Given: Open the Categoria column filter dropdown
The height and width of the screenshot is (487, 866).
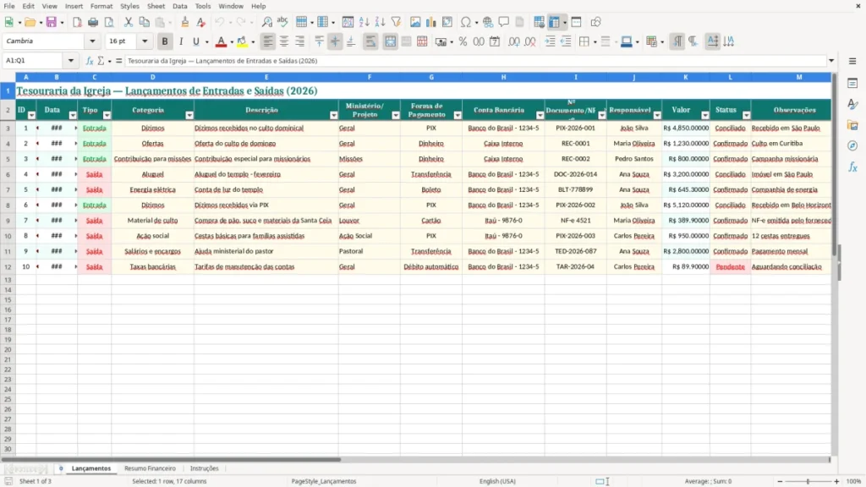Looking at the screenshot, I should pyautogui.click(x=189, y=115).
